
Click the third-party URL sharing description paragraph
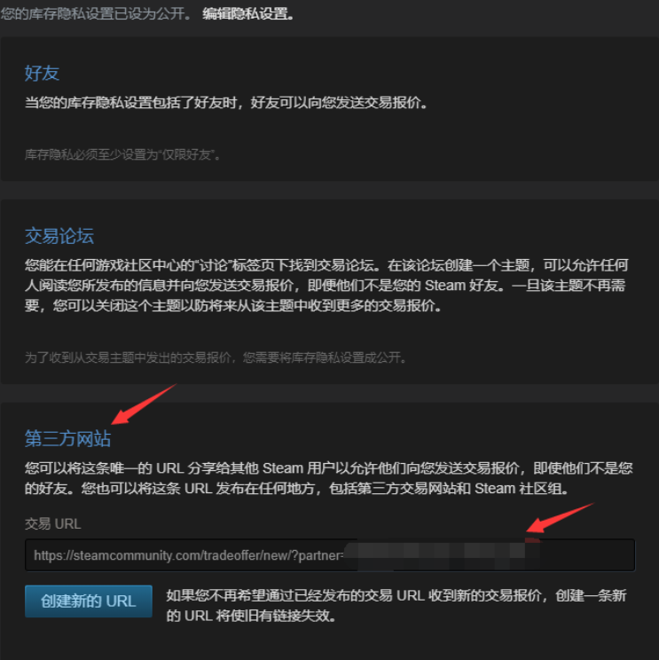click(329, 478)
